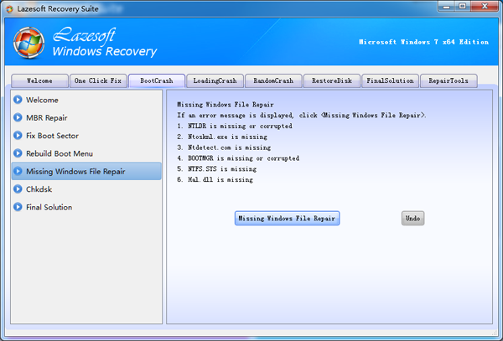Viewport: 503px width, 341px height.
Task: Click the Missing Windows File Repair button
Action: [x=287, y=218]
